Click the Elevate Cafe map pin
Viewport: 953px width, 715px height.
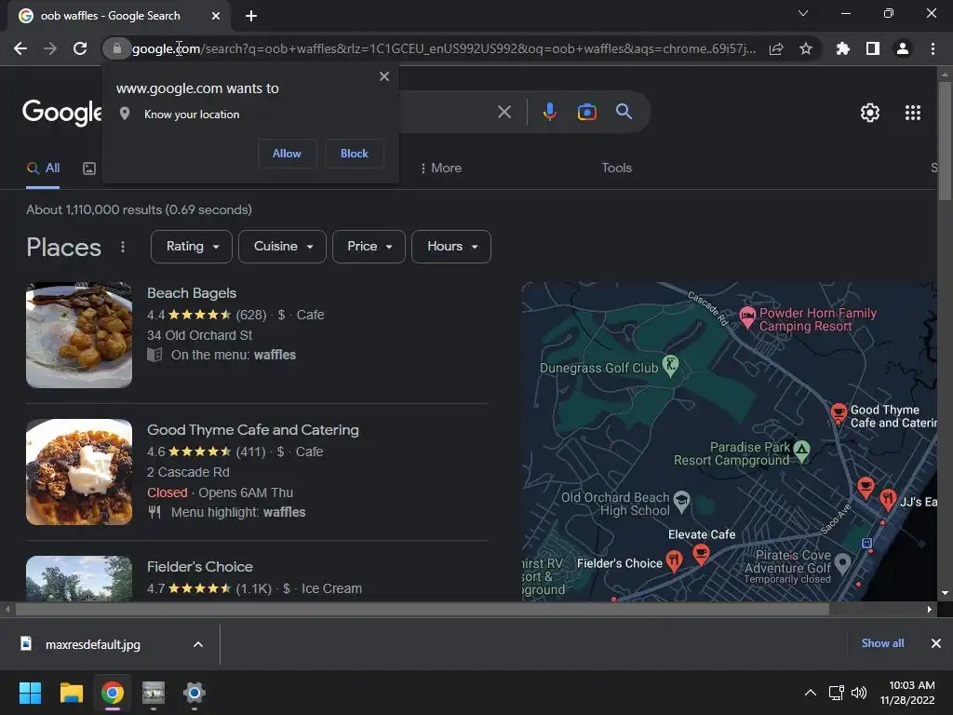point(701,555)
